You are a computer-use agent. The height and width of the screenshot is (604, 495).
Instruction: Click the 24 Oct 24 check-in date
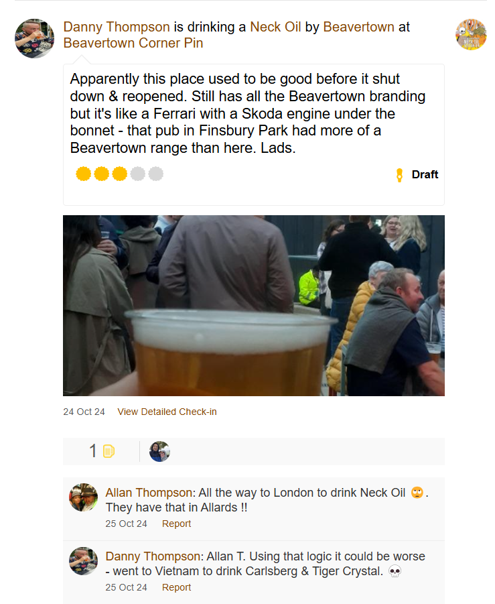coord(84,412)
